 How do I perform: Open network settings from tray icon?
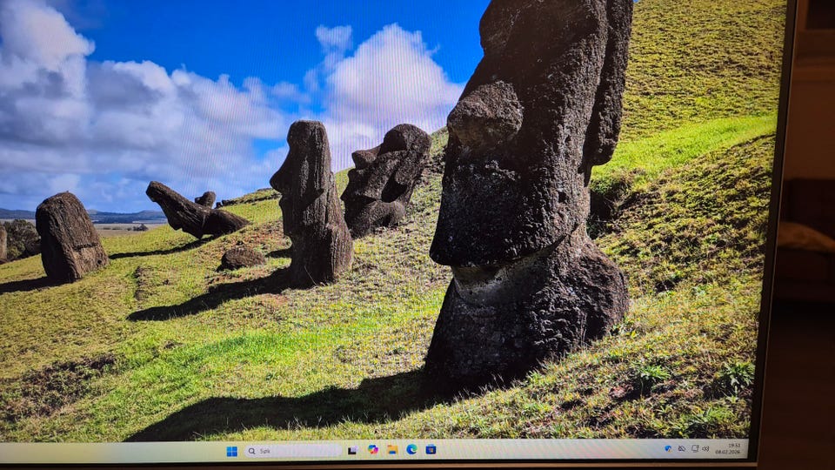tap(695, 449)
